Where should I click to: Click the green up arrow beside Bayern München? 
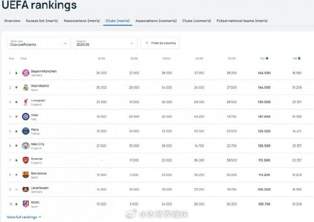16,73
